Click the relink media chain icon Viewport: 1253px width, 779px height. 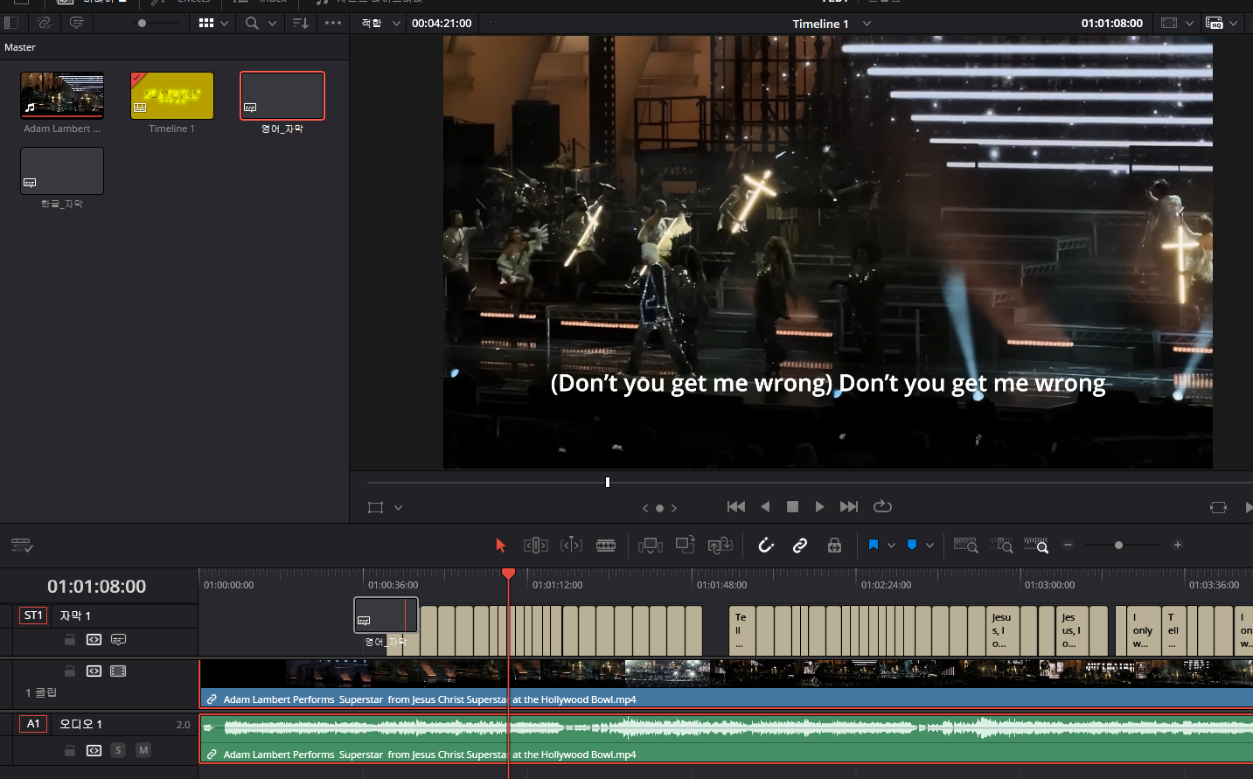click(x=44, y=23)
